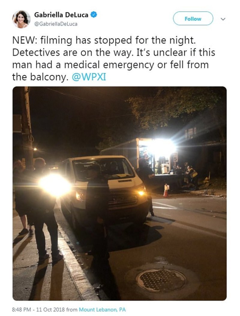The image size is (240, 316).
Task: Visit the @GabriellaDeLuca handle
Action: point(56,24)
